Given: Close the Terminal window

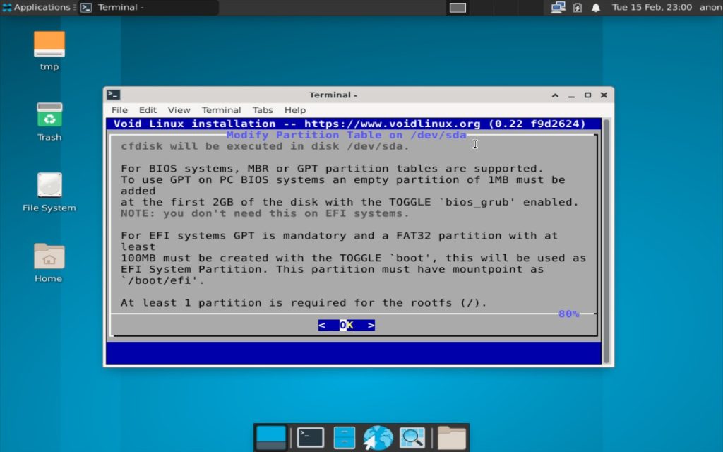Looking at the screenshot, I should pyautogui.click(x=604, y=95).
